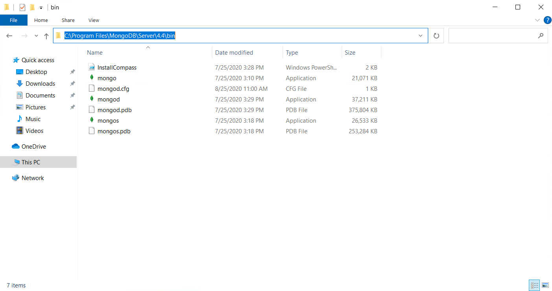This screenshot has height=291, width=552.
Task: Switch to the View ribbon tab
Action: [x=94, y=20]
